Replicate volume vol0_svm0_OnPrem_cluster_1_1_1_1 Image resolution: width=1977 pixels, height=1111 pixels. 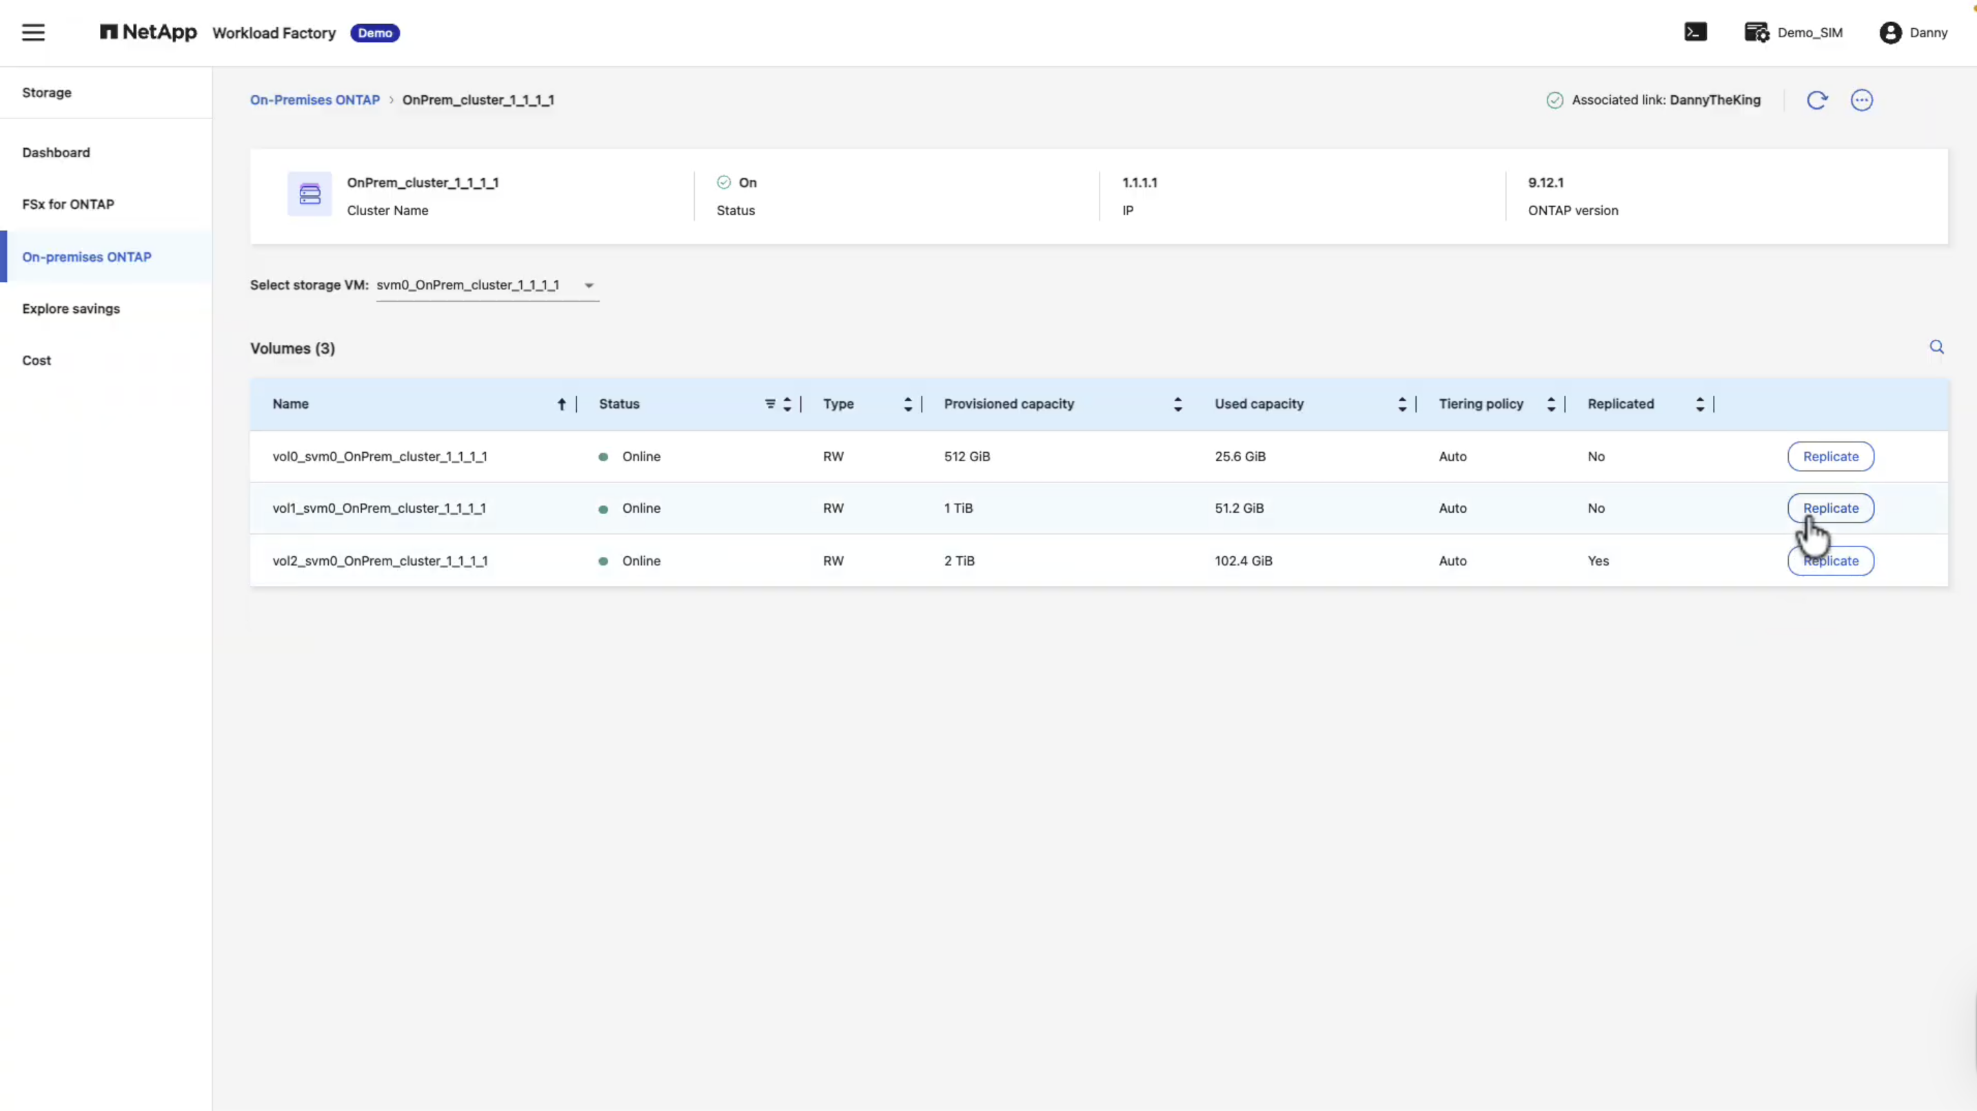1830,456
